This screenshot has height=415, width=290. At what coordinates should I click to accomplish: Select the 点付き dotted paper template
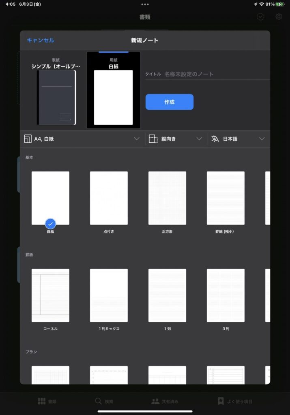[x=109, y=198]
